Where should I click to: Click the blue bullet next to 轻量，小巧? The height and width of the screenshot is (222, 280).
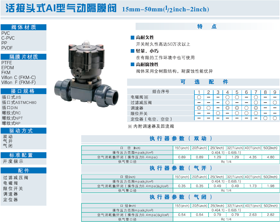click(133, 51)
